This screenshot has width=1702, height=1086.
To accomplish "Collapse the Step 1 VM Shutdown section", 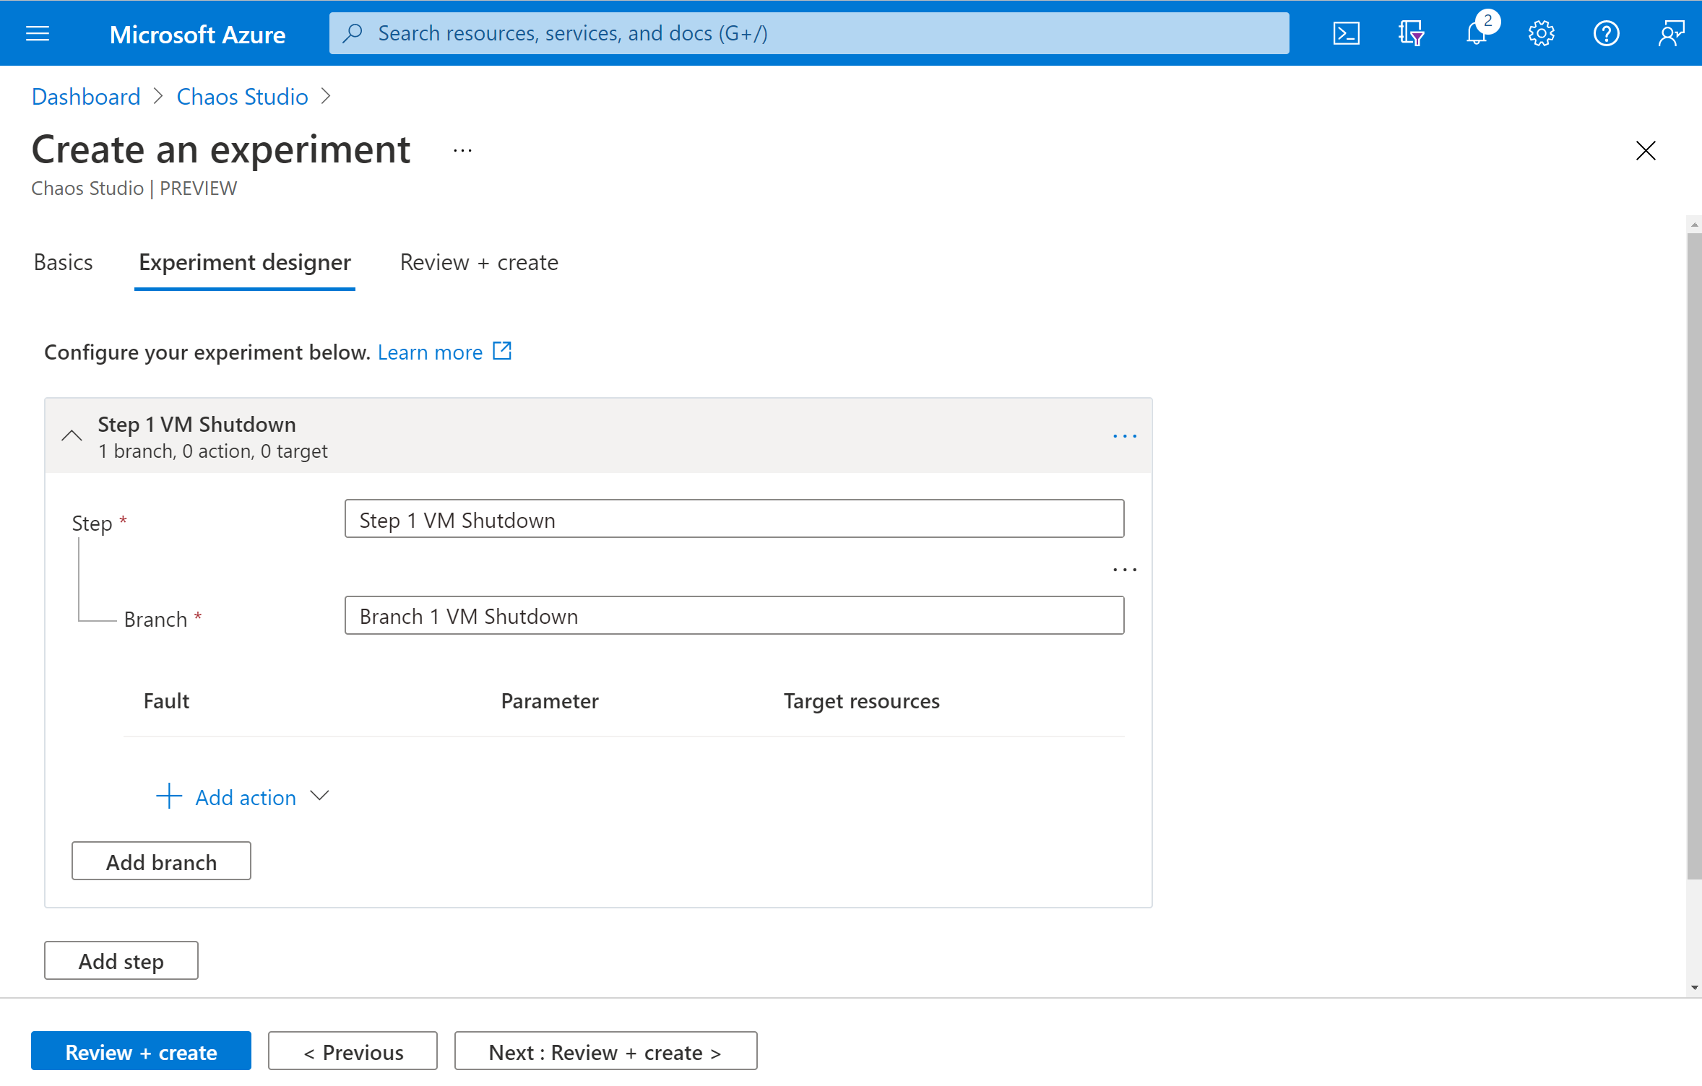I will (x=71, y=435).
